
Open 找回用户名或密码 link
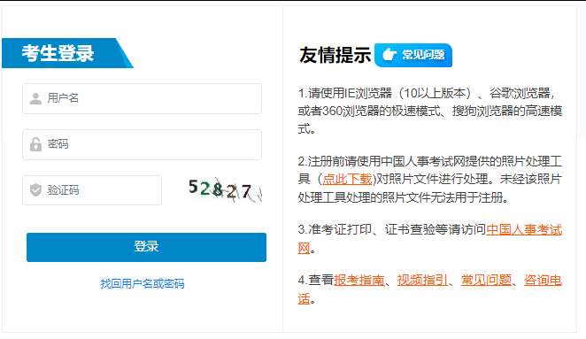point(143,284)
